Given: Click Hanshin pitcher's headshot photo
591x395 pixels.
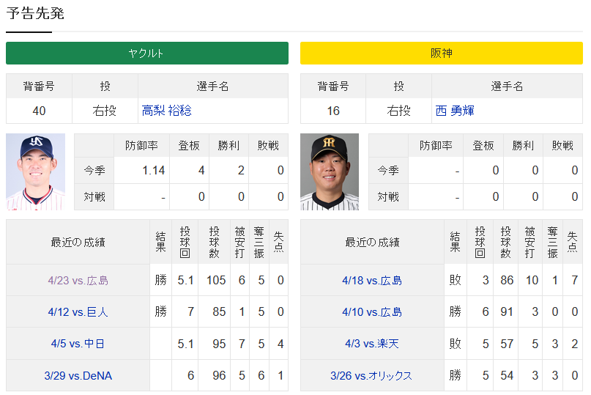Looking at the screenshot, I should coord(330,171).
